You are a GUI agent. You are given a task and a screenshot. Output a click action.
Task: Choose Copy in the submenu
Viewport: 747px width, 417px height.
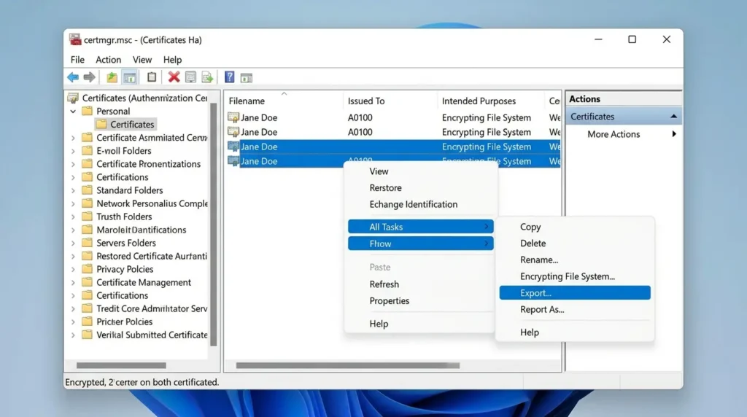tap(530, 227)
